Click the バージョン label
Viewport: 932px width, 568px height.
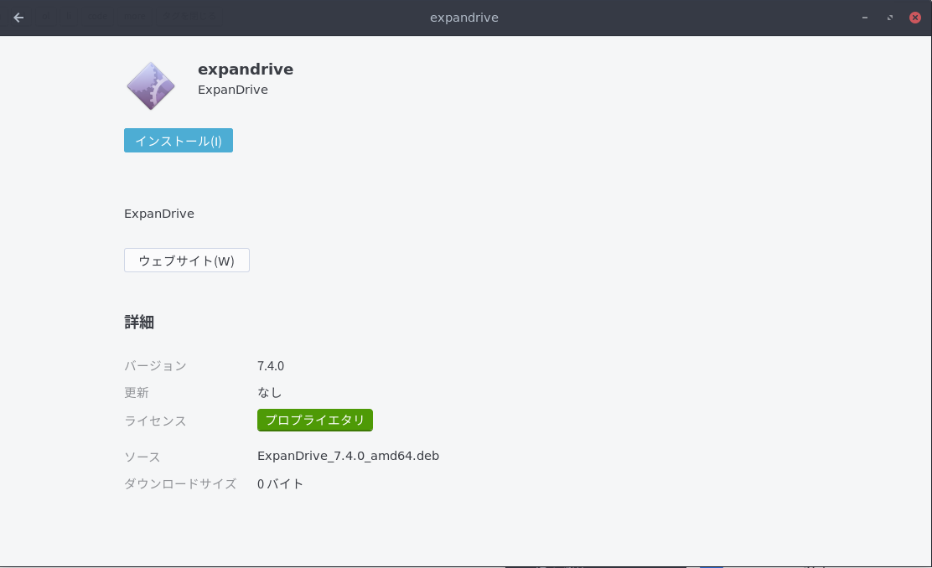[155, 366]
